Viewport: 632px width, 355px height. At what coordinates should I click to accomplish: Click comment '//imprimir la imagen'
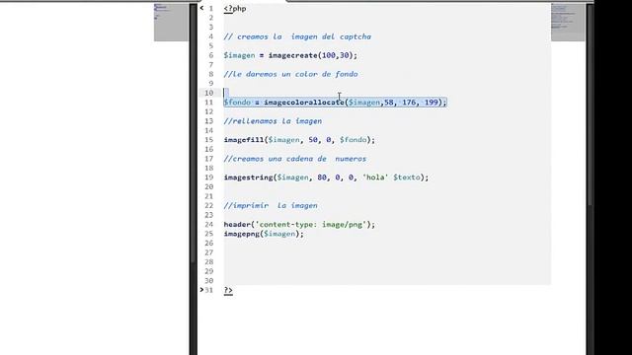tap(271, 206)
